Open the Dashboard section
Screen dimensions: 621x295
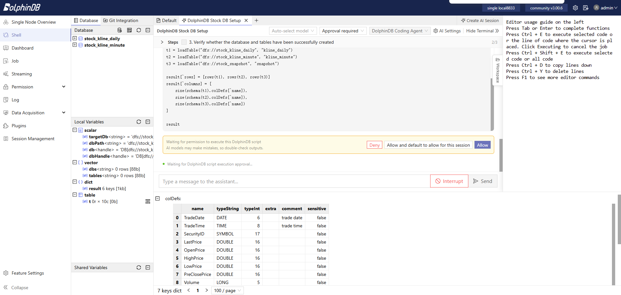point(22,48)
